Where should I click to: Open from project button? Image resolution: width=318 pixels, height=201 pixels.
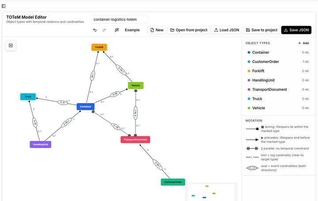coord(189,30)
